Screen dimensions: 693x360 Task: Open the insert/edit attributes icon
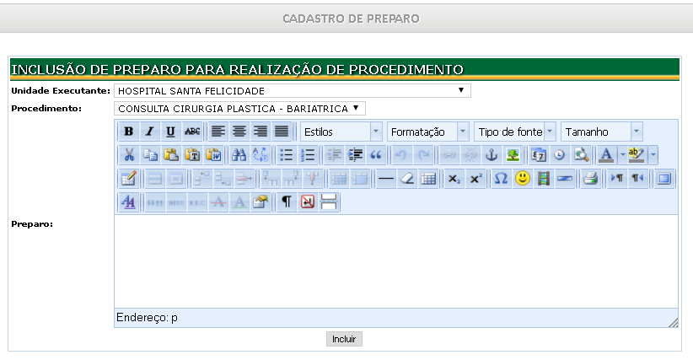[x=261, y=202]
